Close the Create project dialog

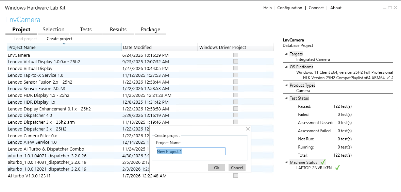tap(248, 129)
